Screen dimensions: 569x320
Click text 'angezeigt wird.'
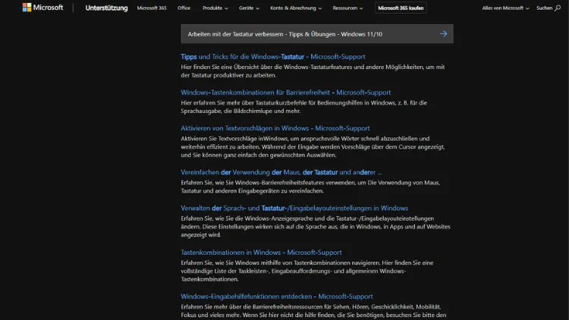point(201,235)
